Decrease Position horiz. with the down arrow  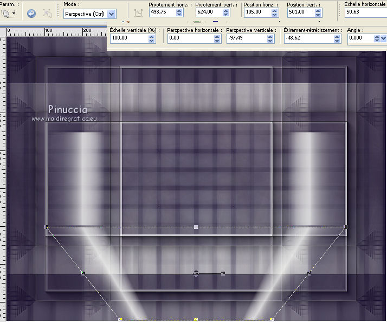point(274,14)
